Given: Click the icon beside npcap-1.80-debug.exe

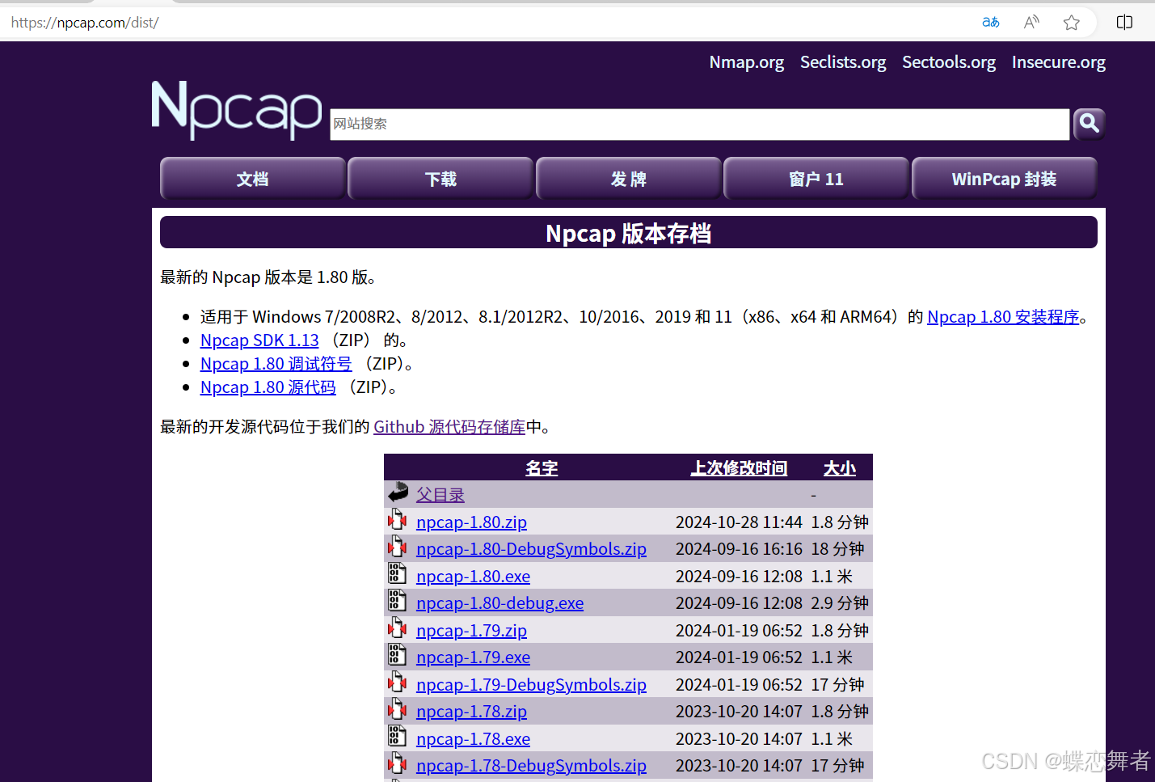Looking at the screenshot, I should click(397, 601).
